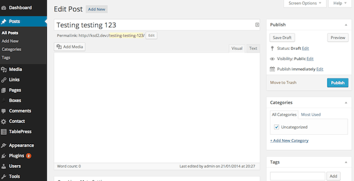
Task: Switch to the Text editor tab
Action: point(253,49)
